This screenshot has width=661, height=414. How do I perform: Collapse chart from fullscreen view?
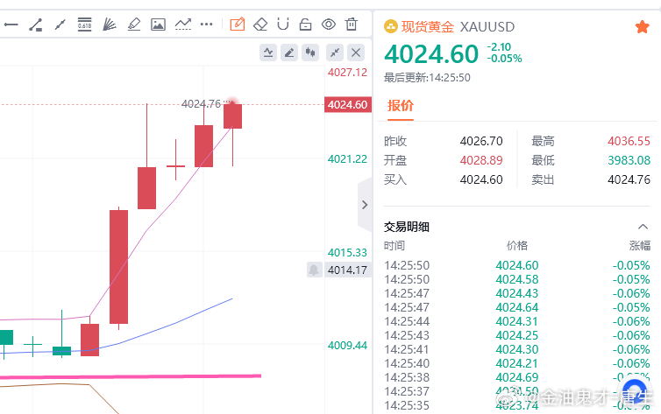pos(335,53)
